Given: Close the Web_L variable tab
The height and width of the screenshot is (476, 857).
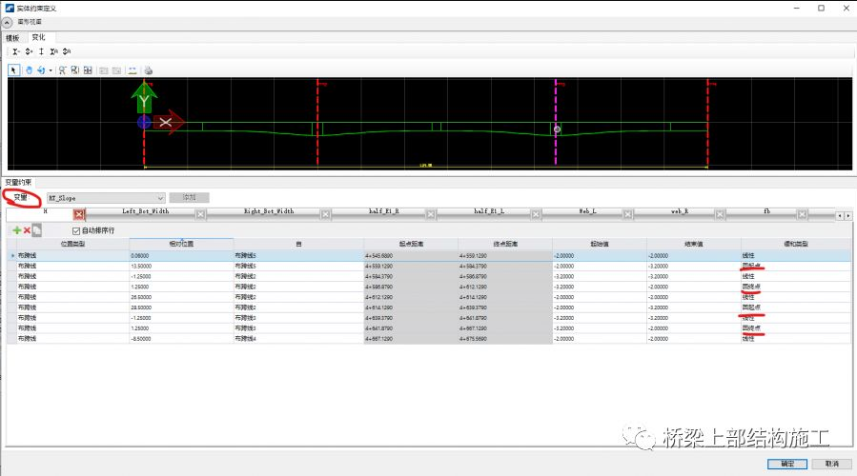Looking at the screenshot, I should pos(627,214).
